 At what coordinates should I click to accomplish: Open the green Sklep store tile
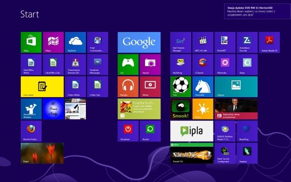31,42
